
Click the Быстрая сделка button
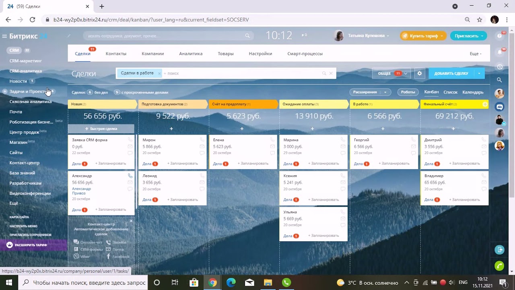(x=101, y=129)
